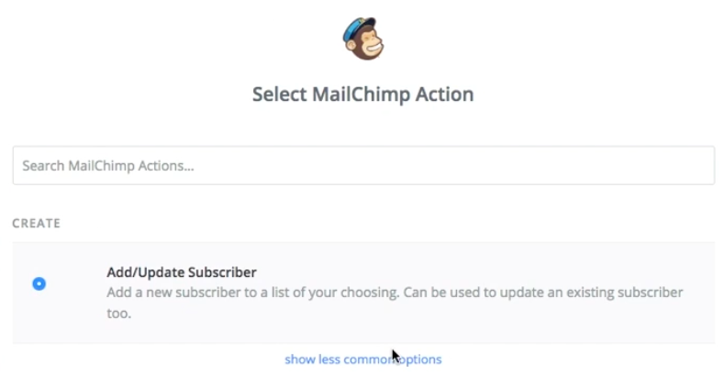
Task: Click the MailChimp monkey logo
Action: click(363, 39)
